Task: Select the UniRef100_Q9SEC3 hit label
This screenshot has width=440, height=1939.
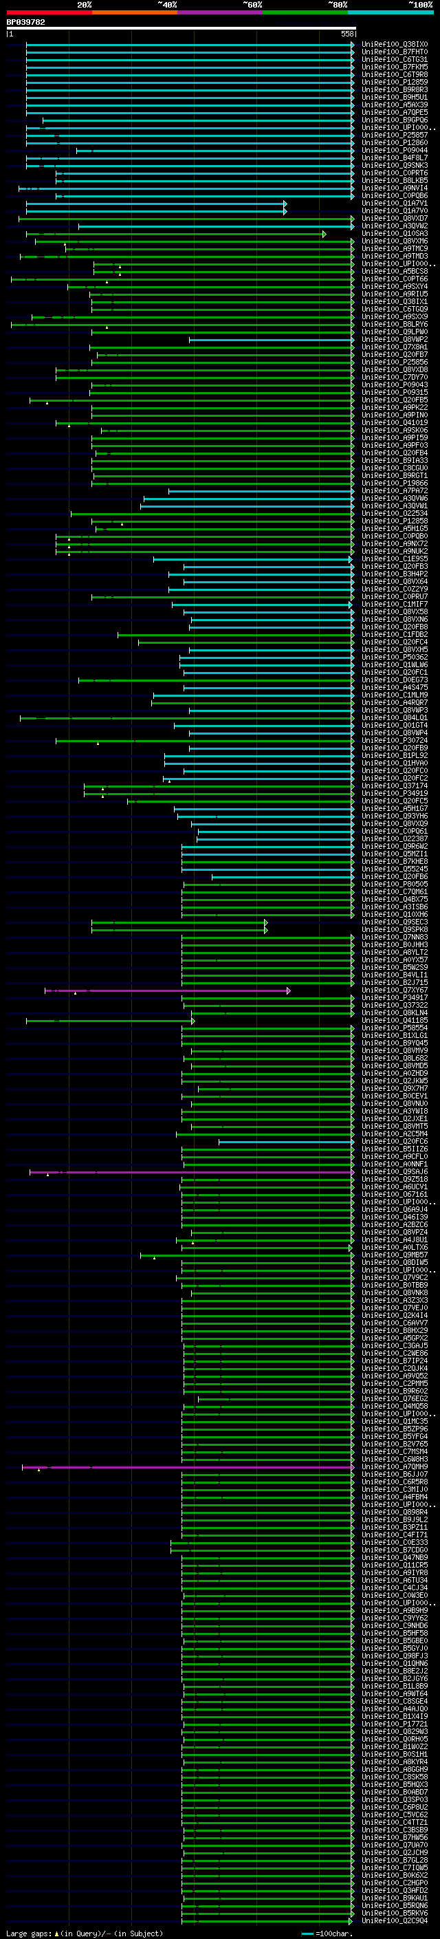Action: click(x=395, y=922)
